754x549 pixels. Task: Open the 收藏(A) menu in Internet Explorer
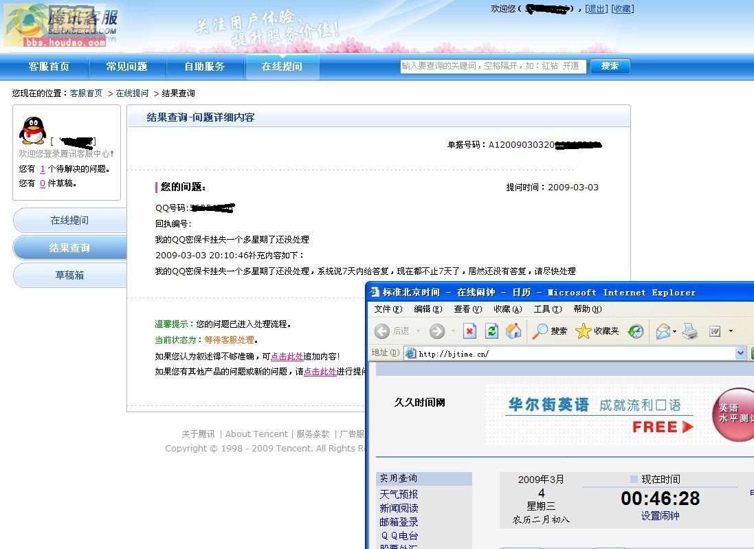click(x=508, y=309)
